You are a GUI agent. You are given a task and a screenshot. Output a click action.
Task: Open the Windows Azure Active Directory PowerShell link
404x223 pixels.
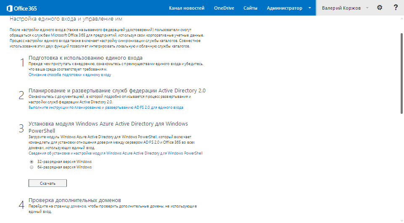[x=154, y=153]
